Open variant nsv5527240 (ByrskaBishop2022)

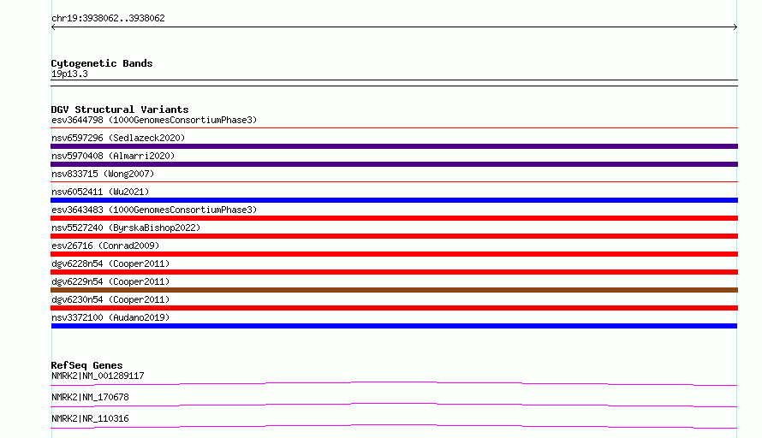(126, 228)
